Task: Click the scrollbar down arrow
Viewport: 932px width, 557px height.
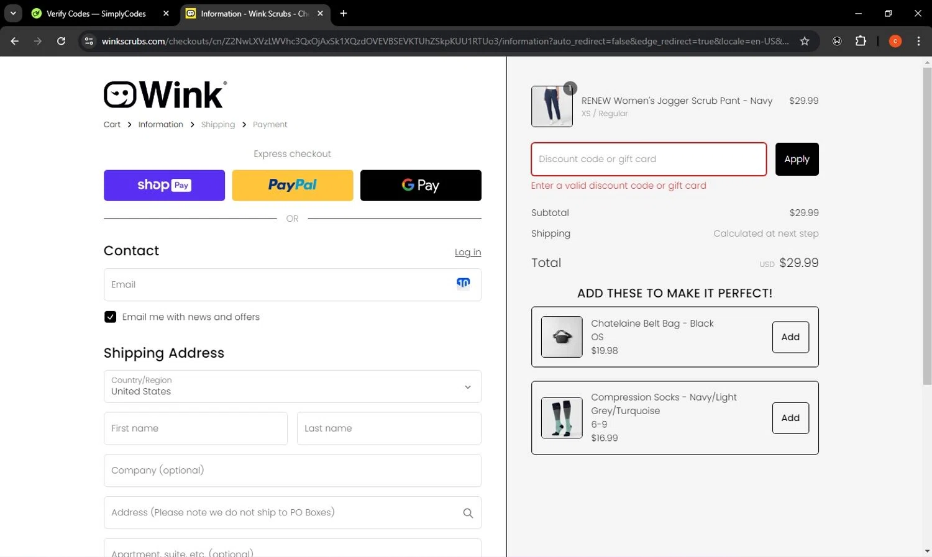Action: pyautogui.click(x=927, y=551)
